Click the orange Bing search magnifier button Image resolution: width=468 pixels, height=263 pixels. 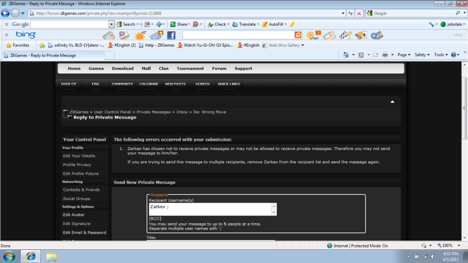coord(298,35)
